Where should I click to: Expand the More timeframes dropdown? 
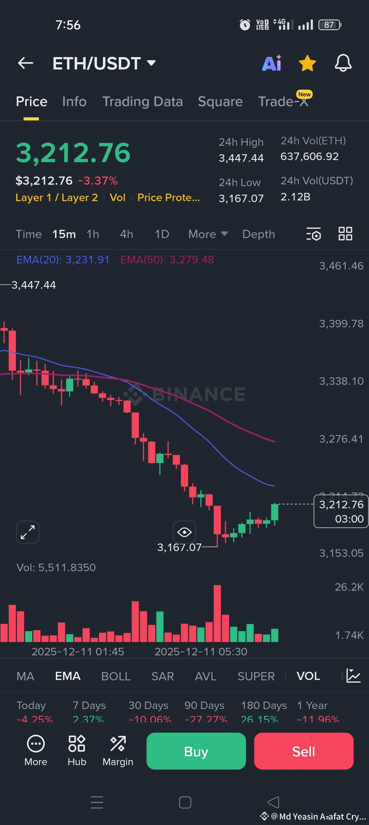click(208, 234)
